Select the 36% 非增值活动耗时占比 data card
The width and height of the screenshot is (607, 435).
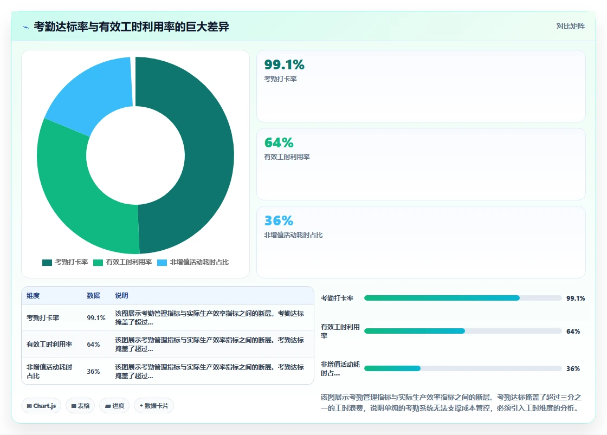[x=421, y=242]
